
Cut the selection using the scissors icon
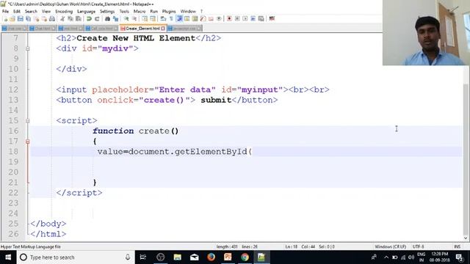click(x=62, y=19)
